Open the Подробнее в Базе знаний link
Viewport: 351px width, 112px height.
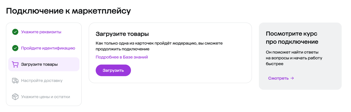[x=122, y=57]
